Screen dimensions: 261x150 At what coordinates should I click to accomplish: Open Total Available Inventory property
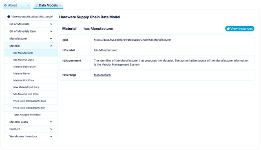coord(31,115)
